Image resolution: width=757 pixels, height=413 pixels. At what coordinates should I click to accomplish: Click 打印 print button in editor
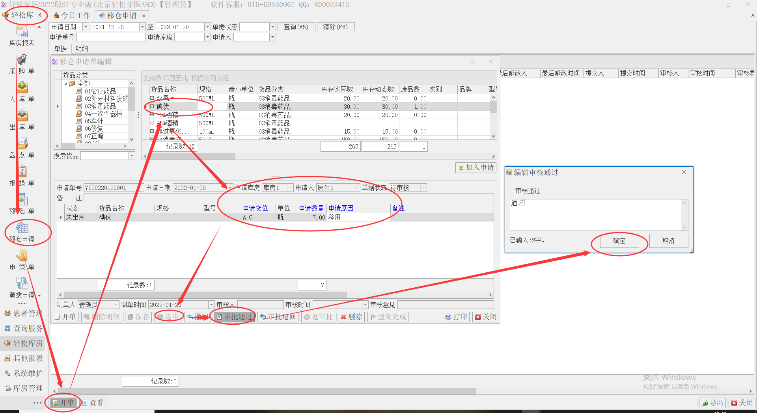(456, 317)
